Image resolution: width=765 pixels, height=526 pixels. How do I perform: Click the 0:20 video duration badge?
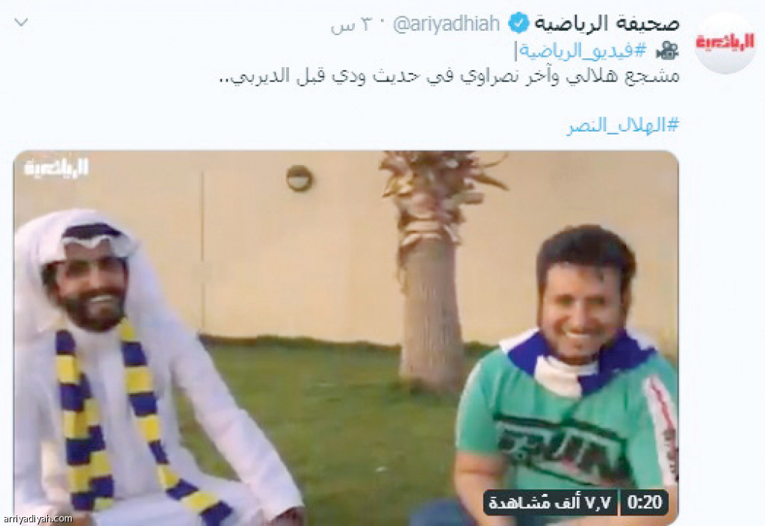coord(645,502)
